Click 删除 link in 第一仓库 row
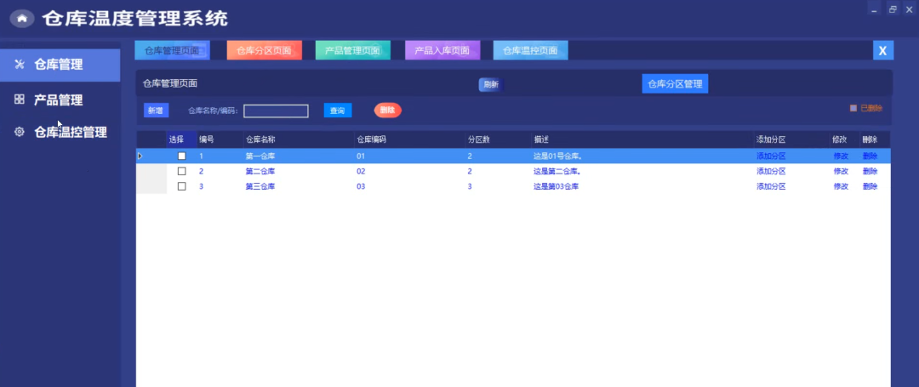919x387 pixels. point(870,157)
